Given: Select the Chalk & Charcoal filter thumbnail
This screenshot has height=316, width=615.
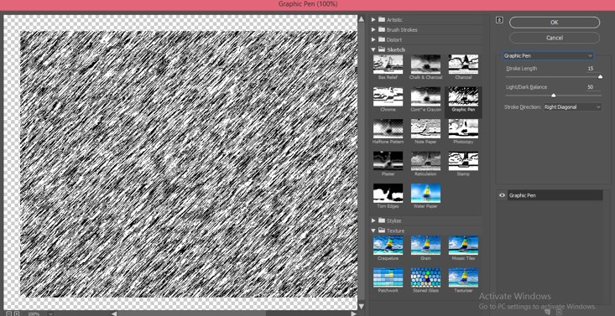Looking at the screenshot, I should pyautogui.click(x=425, y=65).
